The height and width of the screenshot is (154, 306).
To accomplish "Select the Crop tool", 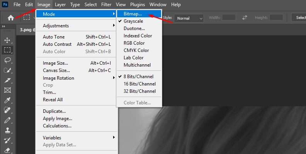I will coord(7,80).
